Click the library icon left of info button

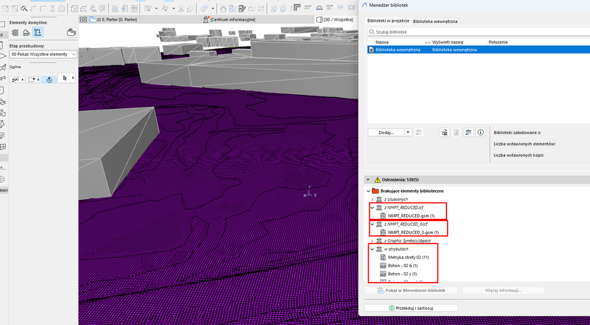tap(468, 133)
